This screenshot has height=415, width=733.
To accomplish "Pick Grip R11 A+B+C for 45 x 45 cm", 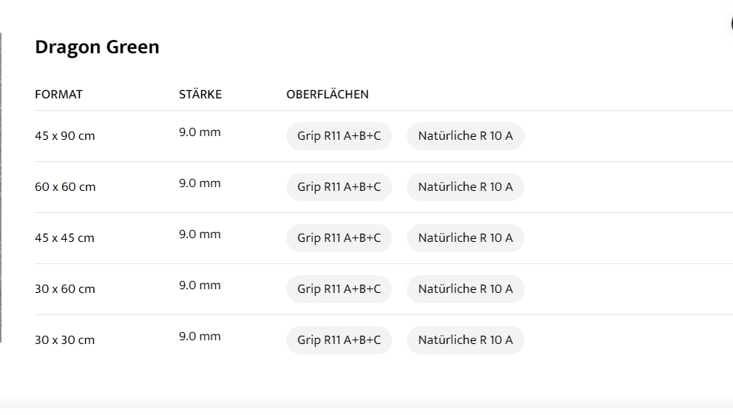I will [x=339, y=238].
